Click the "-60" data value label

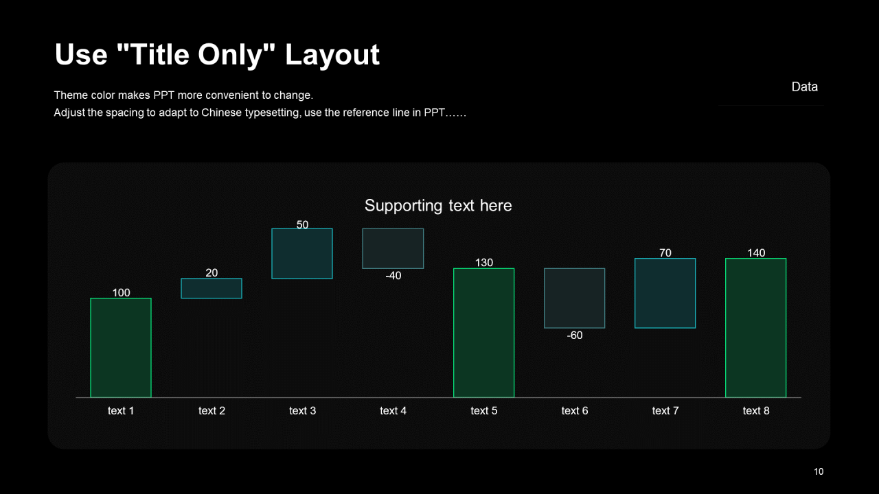pos(575,336)
